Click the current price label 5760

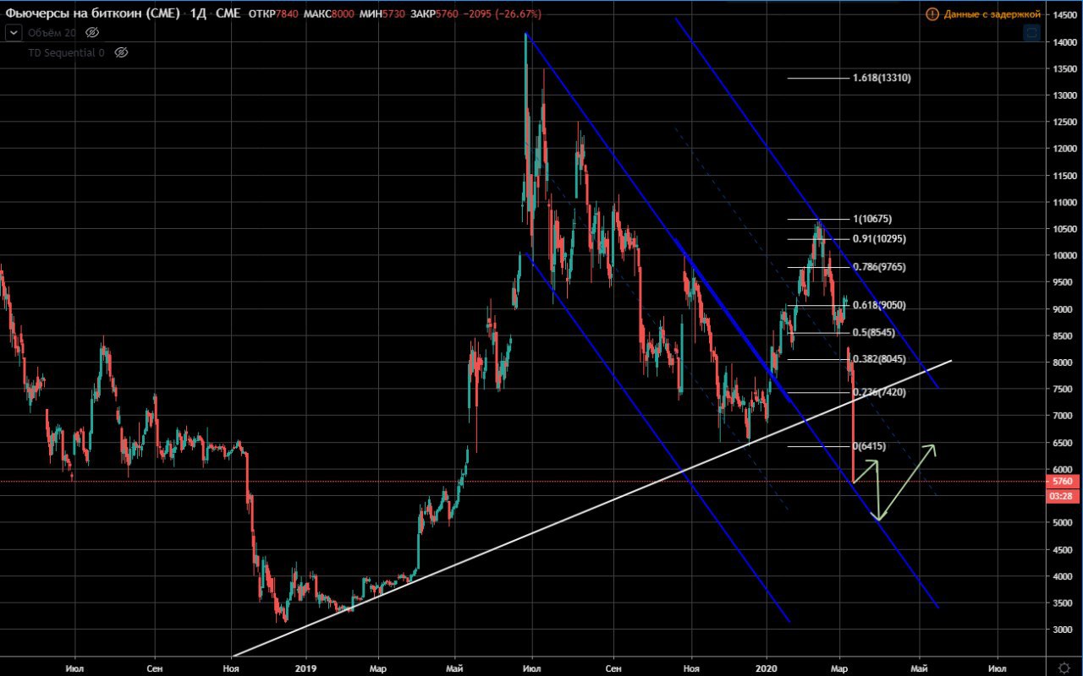pos(1062,482)
